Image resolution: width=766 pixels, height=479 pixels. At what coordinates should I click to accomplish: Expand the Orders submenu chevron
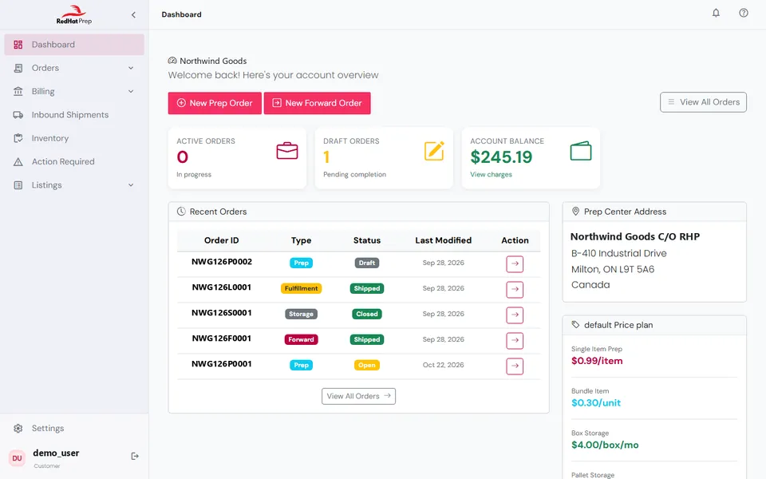(x=131, y=68)
